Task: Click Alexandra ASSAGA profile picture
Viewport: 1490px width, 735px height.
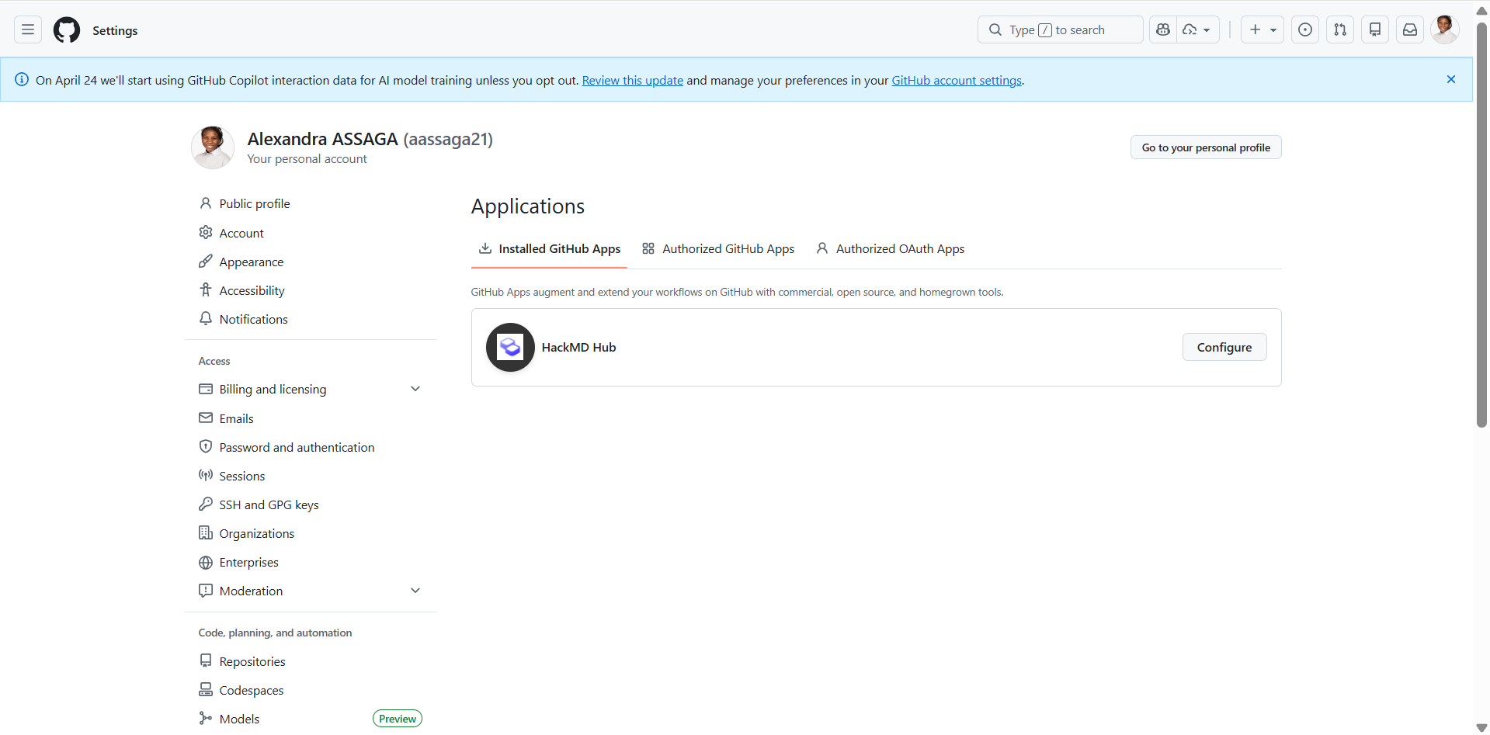Action: coord(213,147)
